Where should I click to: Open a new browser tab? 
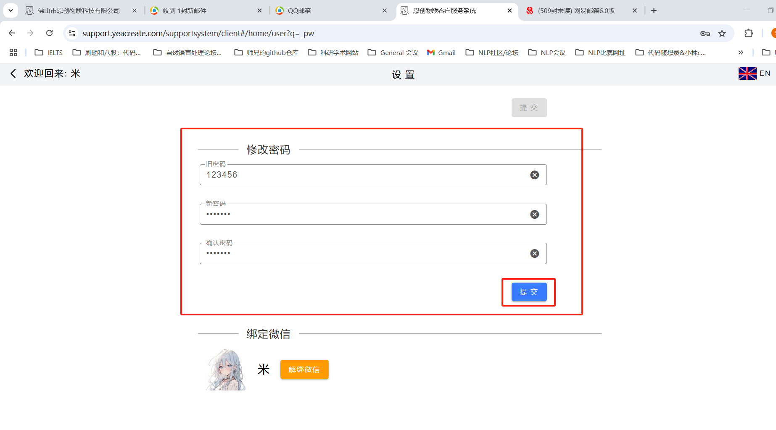pos(654,10)
